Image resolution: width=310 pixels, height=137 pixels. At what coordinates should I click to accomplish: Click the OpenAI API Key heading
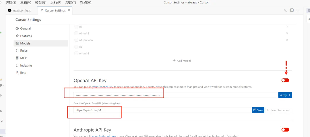[x=90, y=80]
